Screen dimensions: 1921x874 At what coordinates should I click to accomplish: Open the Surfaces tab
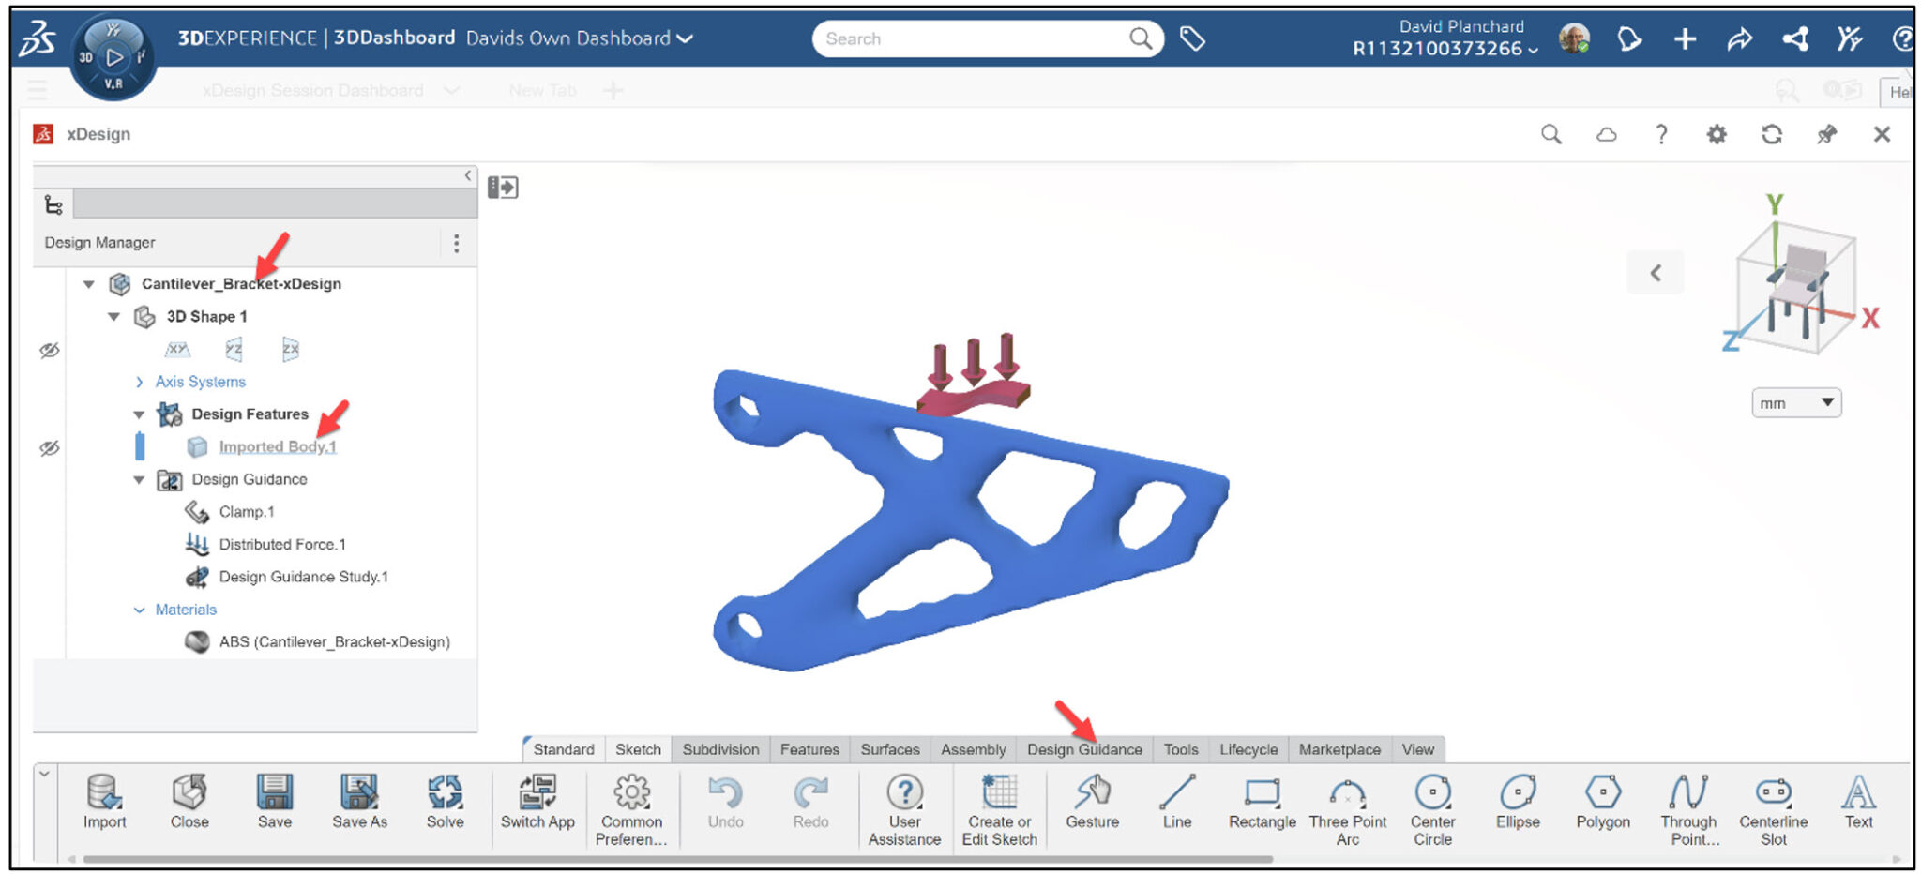click(889, 749)
